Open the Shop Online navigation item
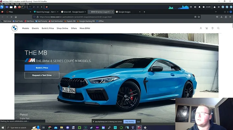The height and width of the screenshot is (130, 233). coord(62,28)
